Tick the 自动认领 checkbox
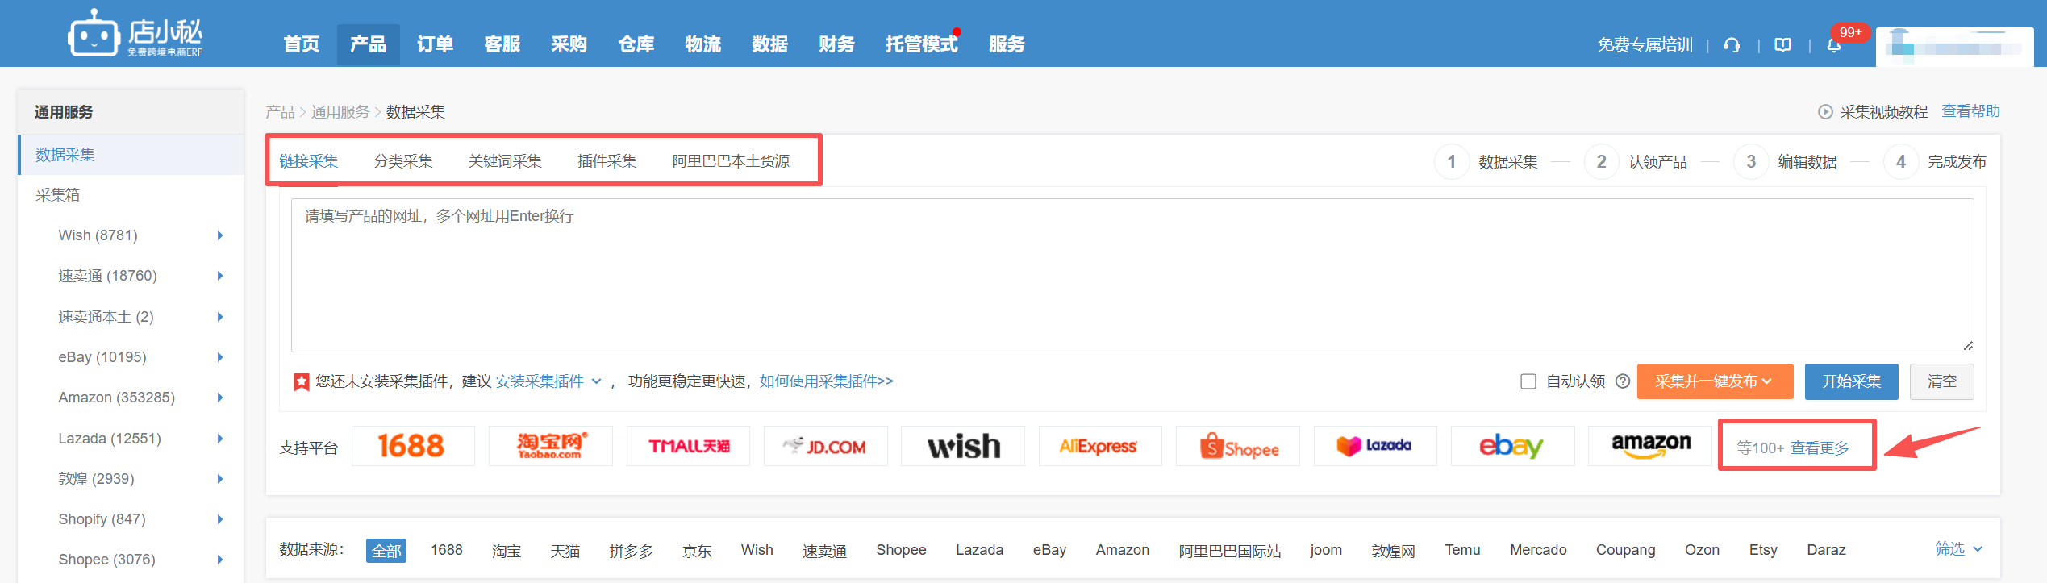This screenshot has width=2047, height=583. pyautogui.click(x=1528, y=381)
